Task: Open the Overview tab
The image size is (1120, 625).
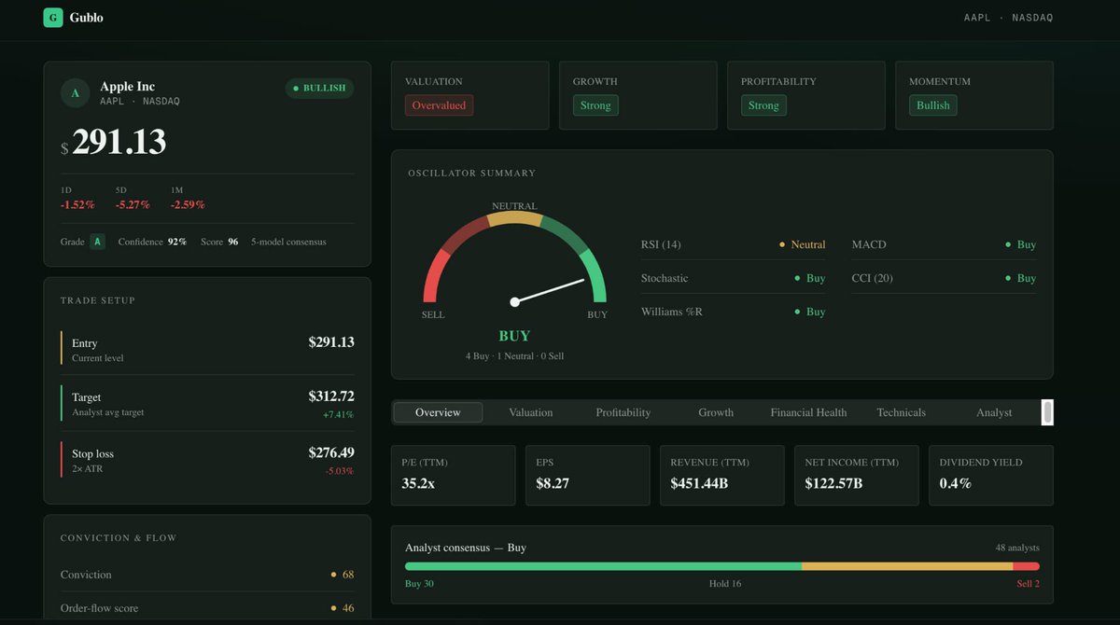Action: pyautogui.click(x=438, y=412)
